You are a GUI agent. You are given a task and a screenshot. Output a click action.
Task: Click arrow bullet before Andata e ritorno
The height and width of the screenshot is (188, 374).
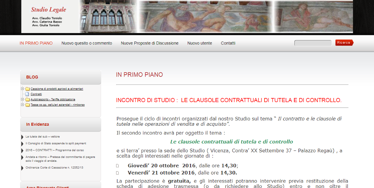point(22,157)
